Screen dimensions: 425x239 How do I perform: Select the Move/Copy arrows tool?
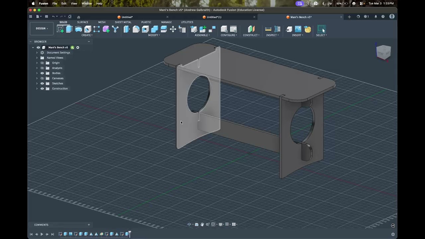[x=173, y=29]
